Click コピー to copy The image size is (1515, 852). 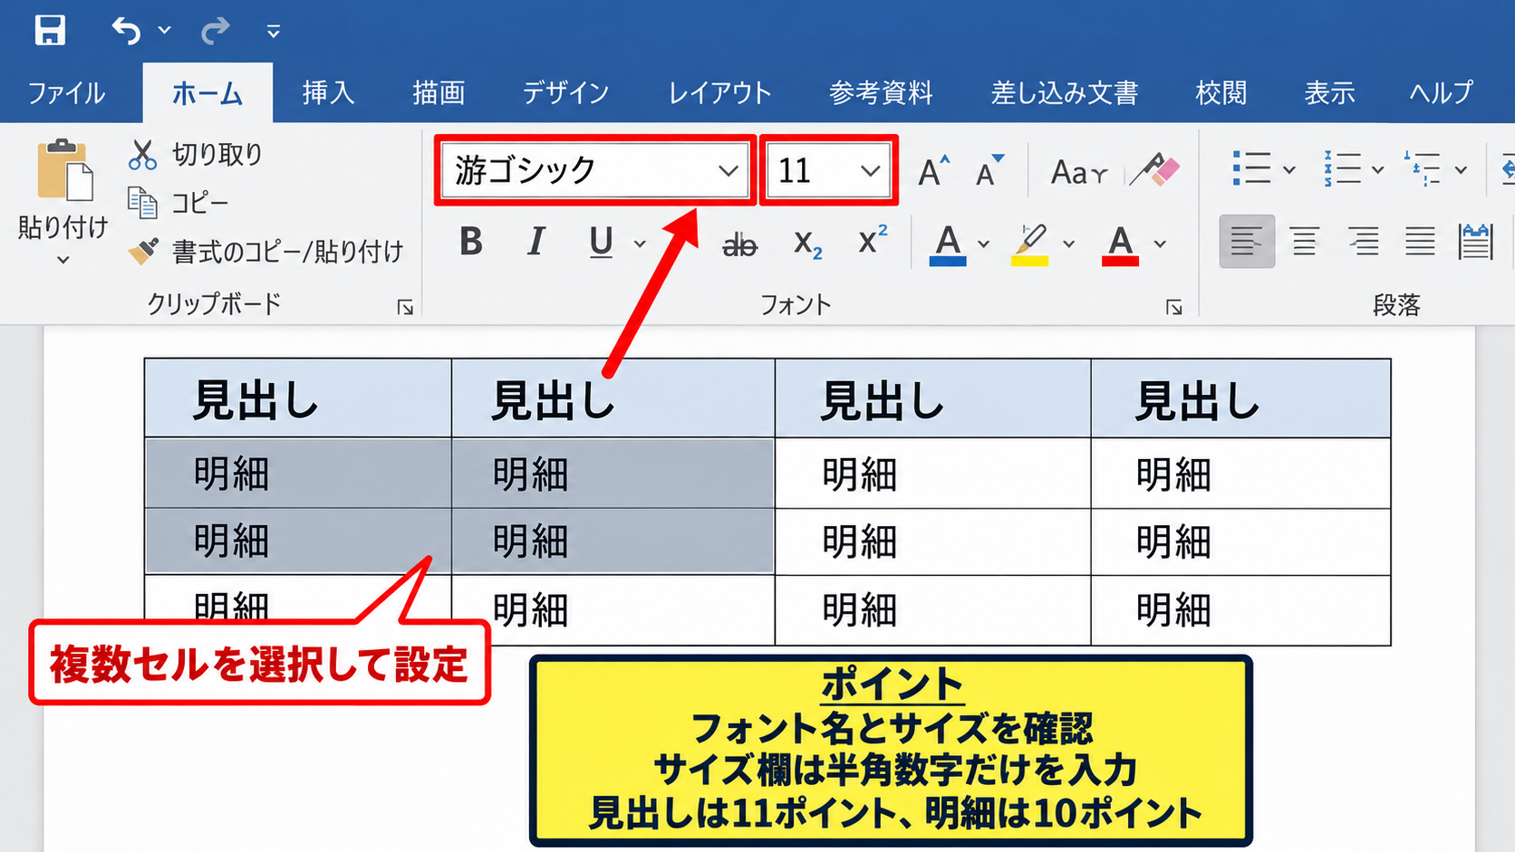pyautogui.click(x=179, y=203)
